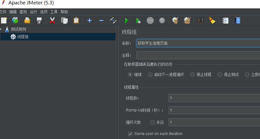Open the 文件 menu
The image size is (260, 139).
3,12
